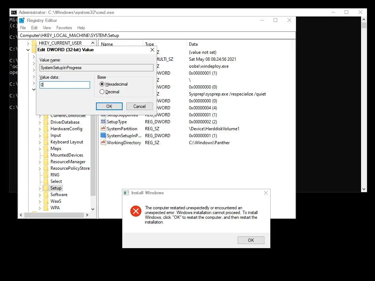Click the Registry Editor title bar icon
The image size is (375, 281).
22,20
